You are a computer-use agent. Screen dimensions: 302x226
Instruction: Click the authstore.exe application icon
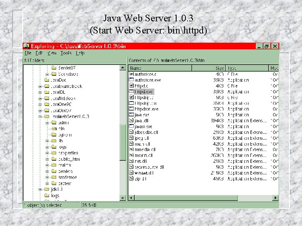(x=131, y=80)
